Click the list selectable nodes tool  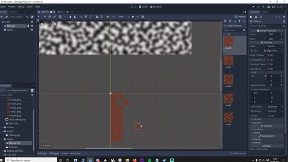point(60,17)
